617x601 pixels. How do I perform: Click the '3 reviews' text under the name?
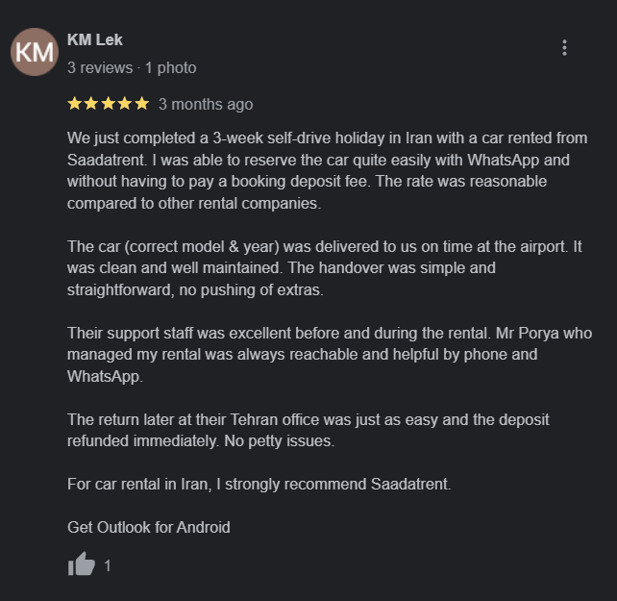pos(100,67)
